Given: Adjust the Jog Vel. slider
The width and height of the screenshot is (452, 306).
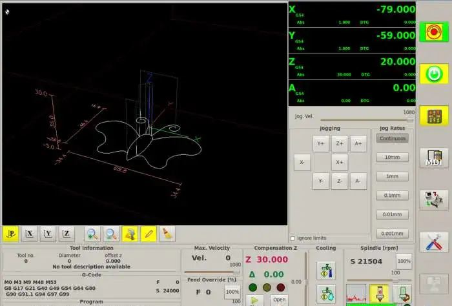Looking at the screenshot, I should coord(367,120).
